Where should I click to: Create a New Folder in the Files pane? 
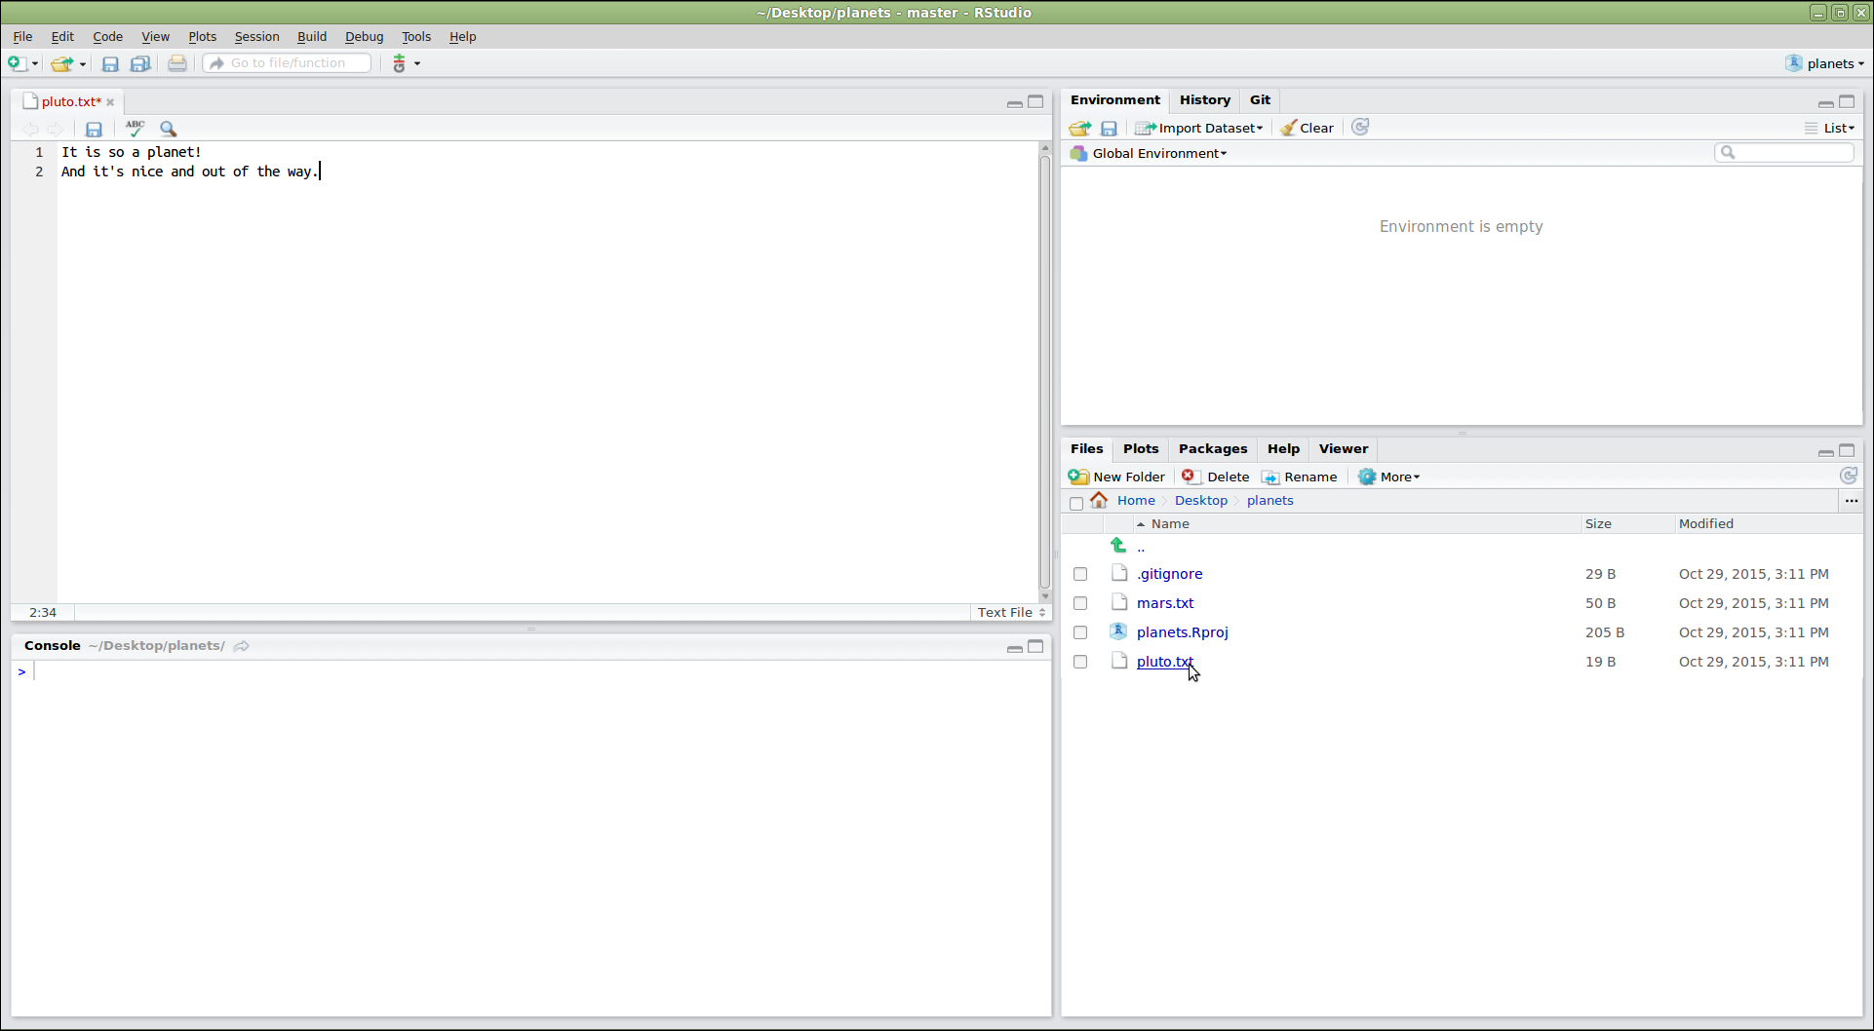[x=1116, y=477]
